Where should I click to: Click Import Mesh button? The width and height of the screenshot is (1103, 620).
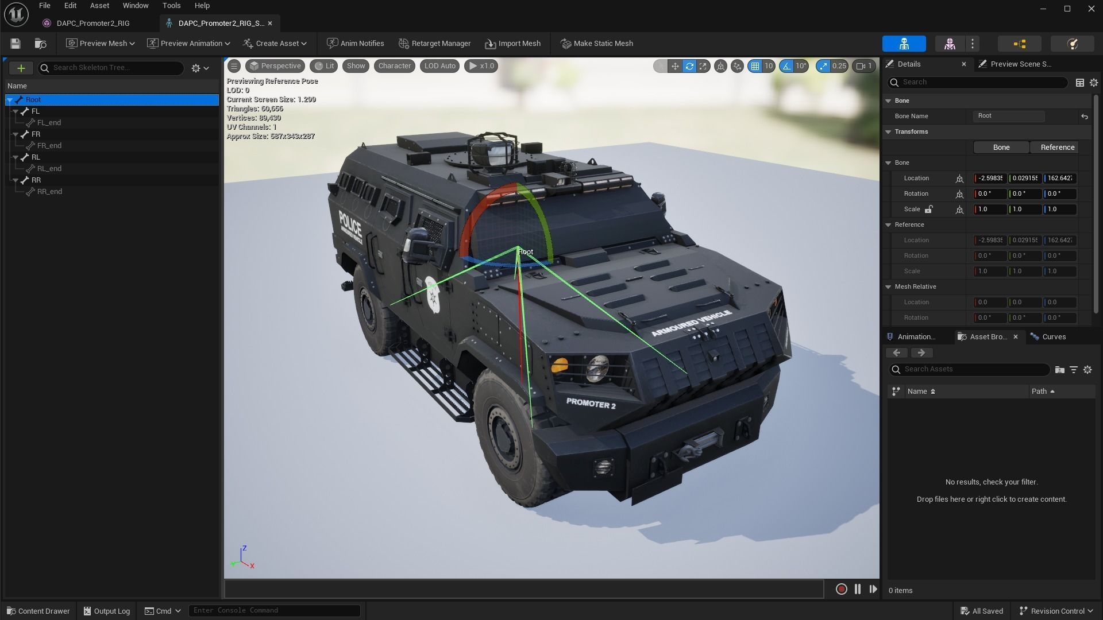tap(513, 44)
